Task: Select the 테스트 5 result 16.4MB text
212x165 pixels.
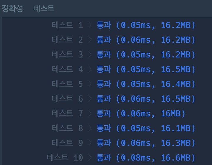Action: 176,84
